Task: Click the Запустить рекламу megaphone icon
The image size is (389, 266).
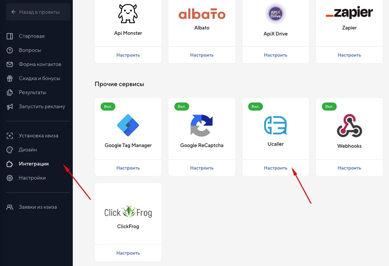Action: [x=10, y=107]
